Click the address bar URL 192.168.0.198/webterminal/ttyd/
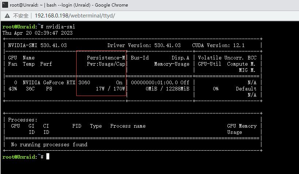This screenshot has height=174, width=299. (x=75, y=16)
